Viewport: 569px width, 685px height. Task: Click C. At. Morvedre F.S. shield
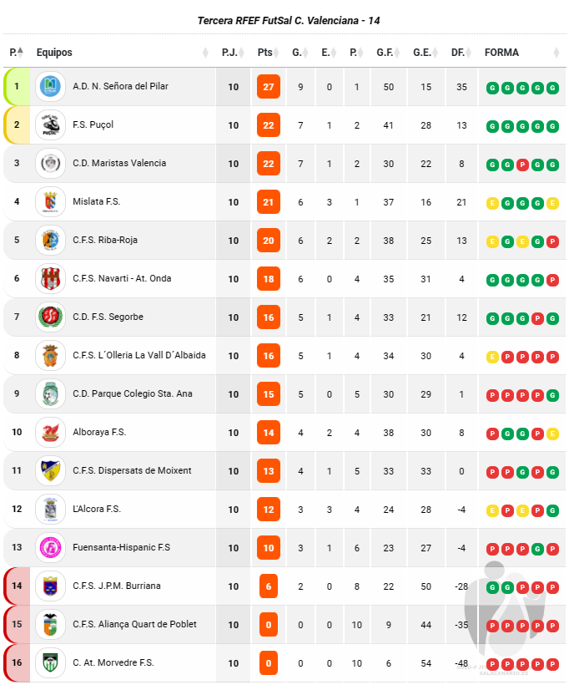50,663
